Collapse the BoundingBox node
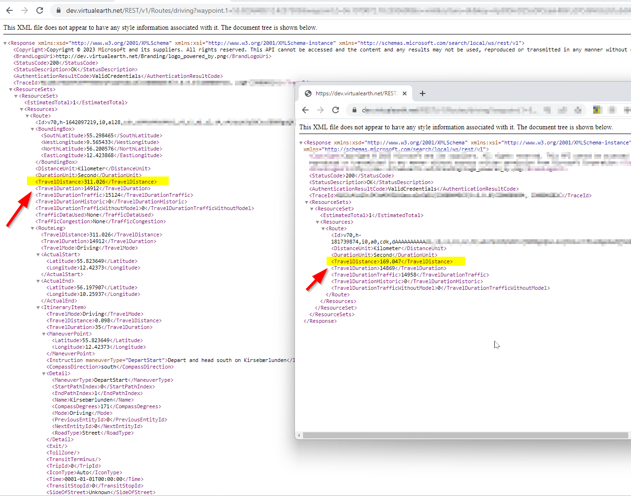Screen dimensions: 631x496 pyautogui.click(x=33, y=129)
